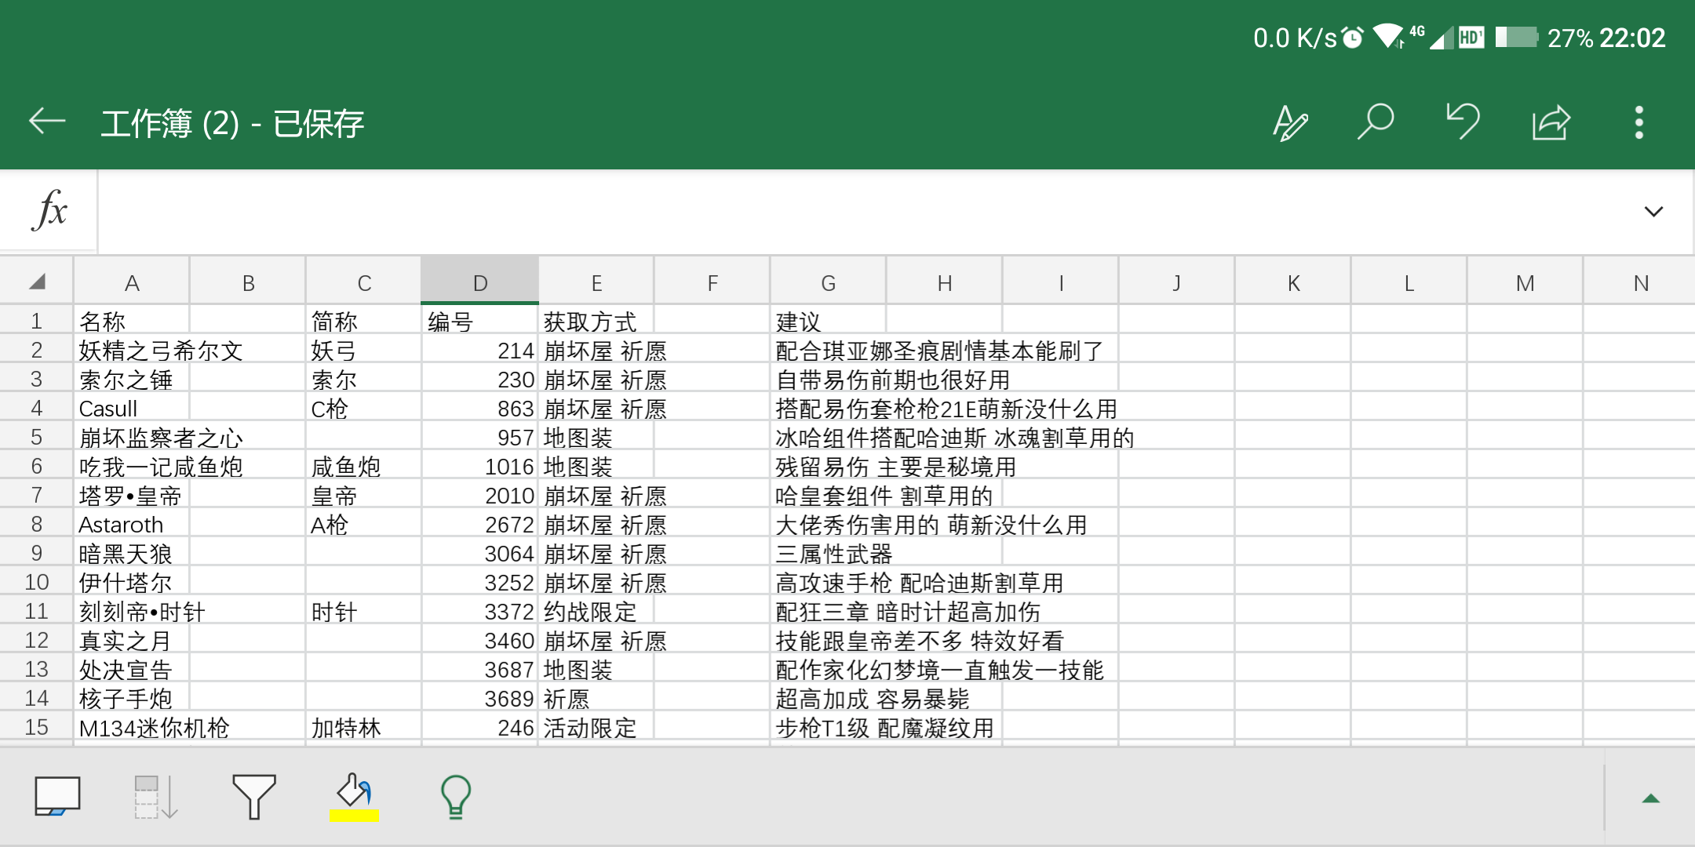Select the 编号 header cell
Viewport: 1695px width, 847px height.
[x=480, y=321]
